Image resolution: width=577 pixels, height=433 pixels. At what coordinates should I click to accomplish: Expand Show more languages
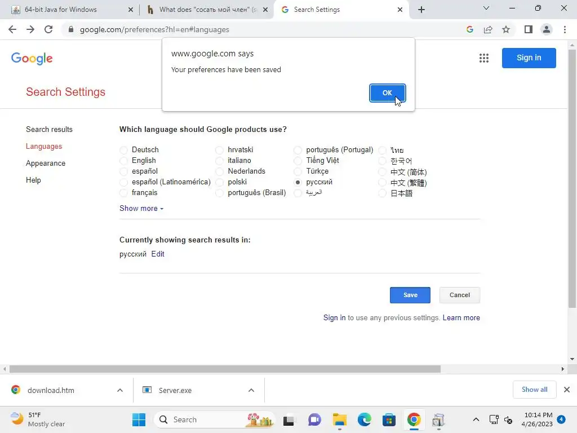click(141, 209)
